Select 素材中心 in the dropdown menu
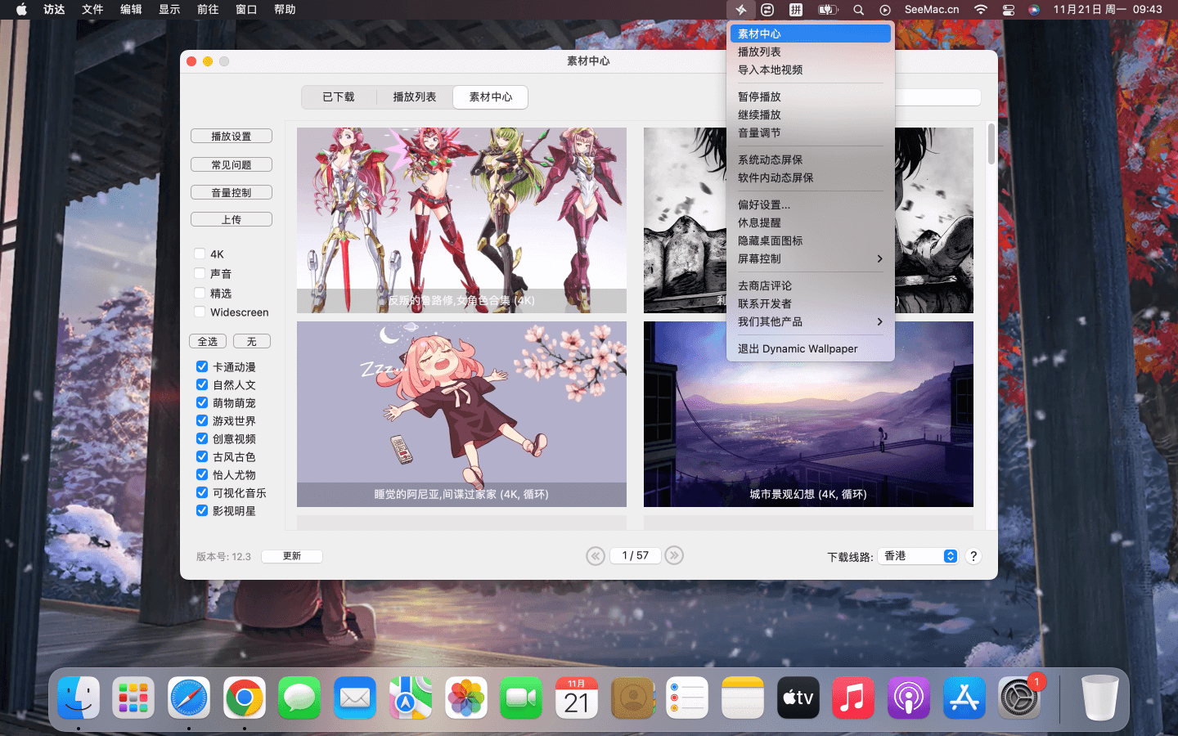Image resolution: width=1178 pixels, height=736 pixels. (810, 34)
